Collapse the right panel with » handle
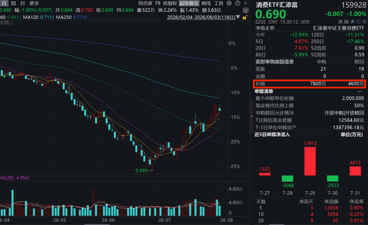The height and width of the screenshot is (225, 368). (x=252, y=116)
